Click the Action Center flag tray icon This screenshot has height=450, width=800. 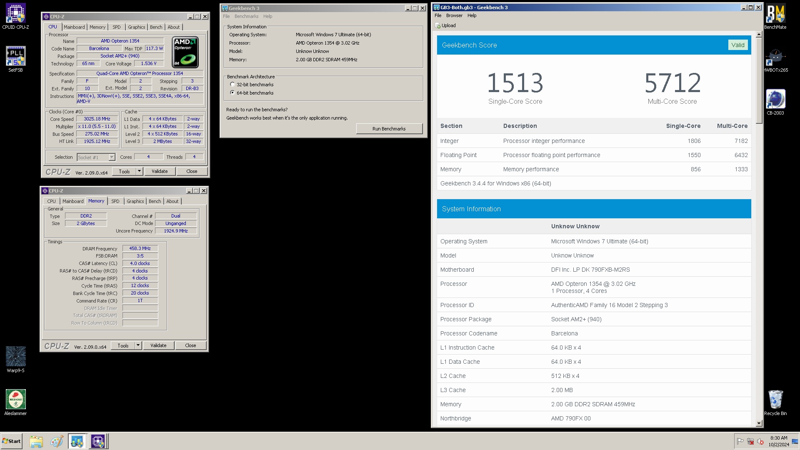tap(740, 441)
